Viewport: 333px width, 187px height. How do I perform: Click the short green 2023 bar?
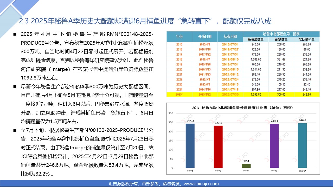pos(246,166)
